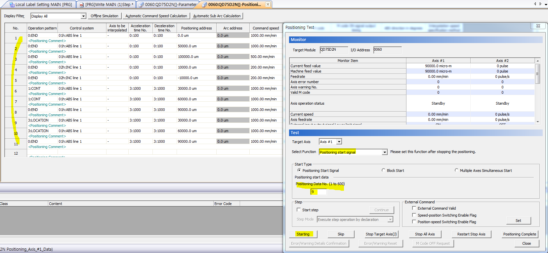Click the Axis #2 column header in monitor
The width and height of the screenshot is (548, 253).
click(x=502, y=61)
